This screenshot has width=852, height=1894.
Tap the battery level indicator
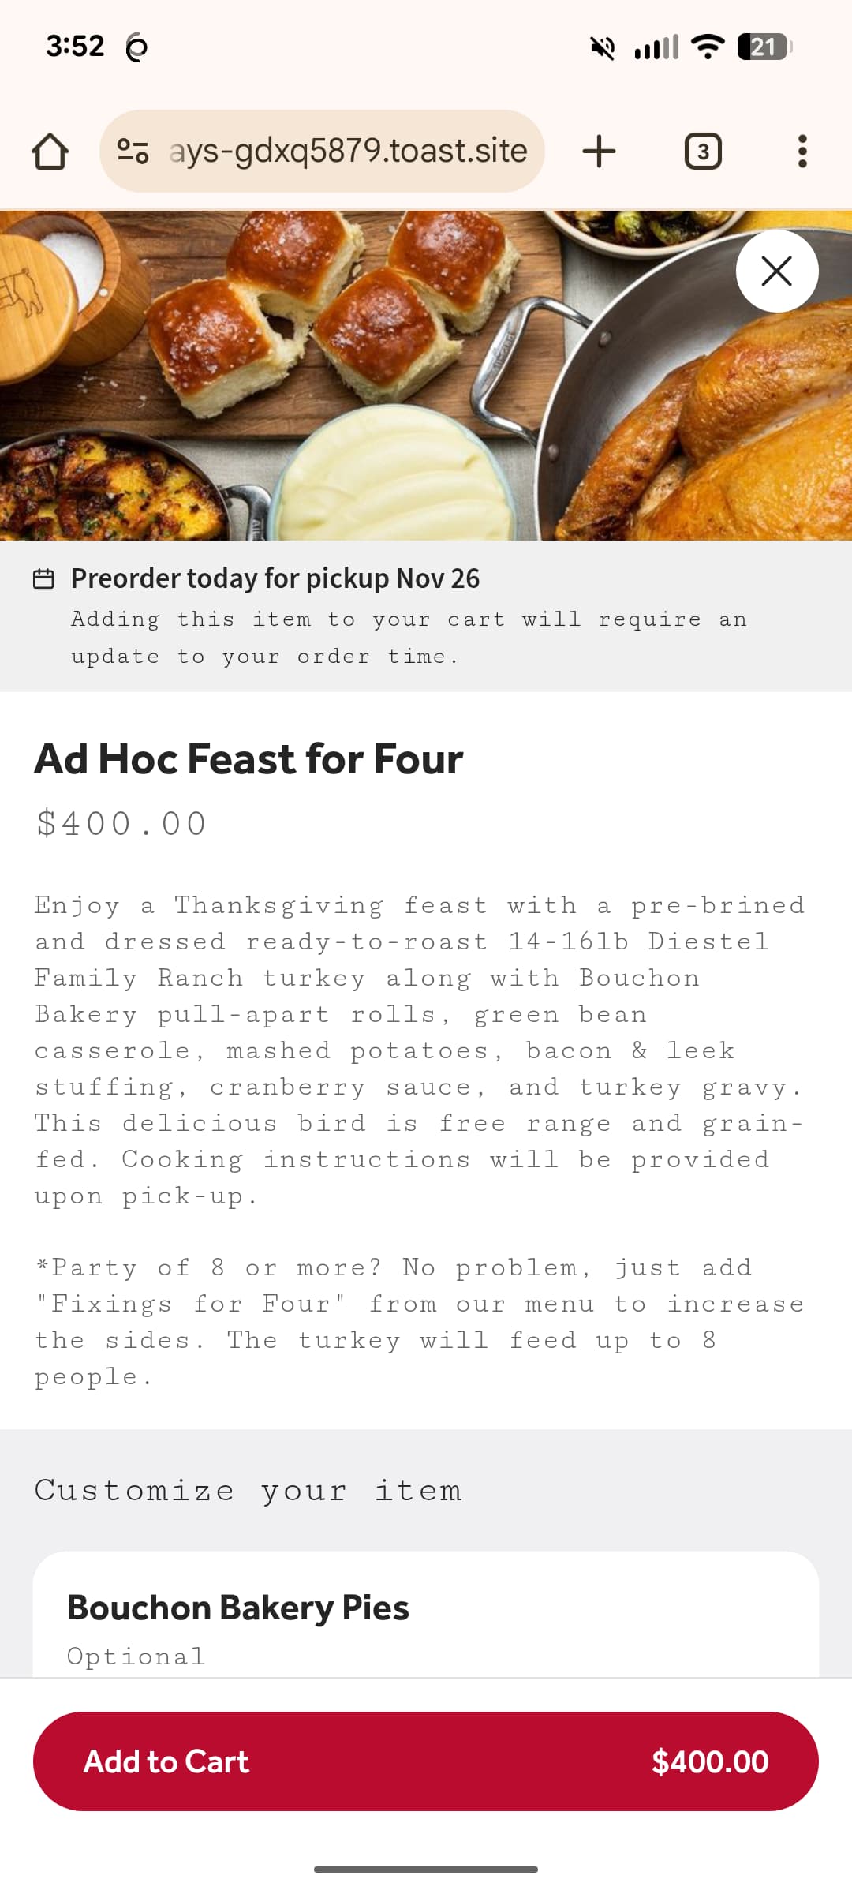pos(764,47)
